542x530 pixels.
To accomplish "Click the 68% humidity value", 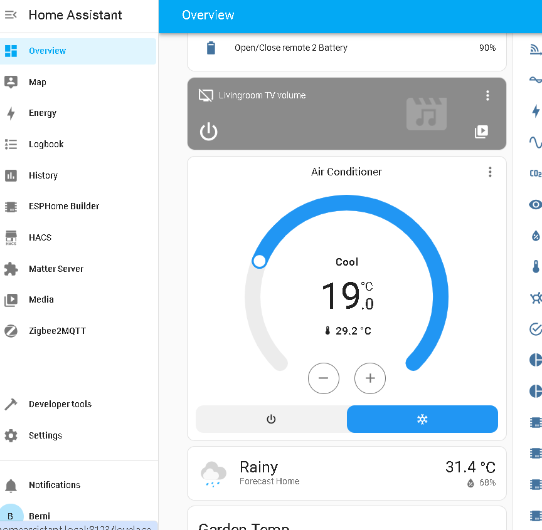I will click(x=487, y=482).
